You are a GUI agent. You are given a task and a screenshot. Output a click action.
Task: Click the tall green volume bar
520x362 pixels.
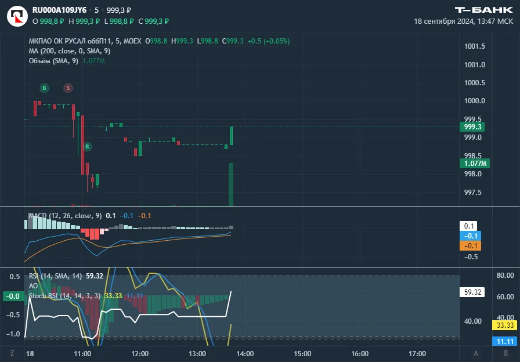click(x=231, y=184)
